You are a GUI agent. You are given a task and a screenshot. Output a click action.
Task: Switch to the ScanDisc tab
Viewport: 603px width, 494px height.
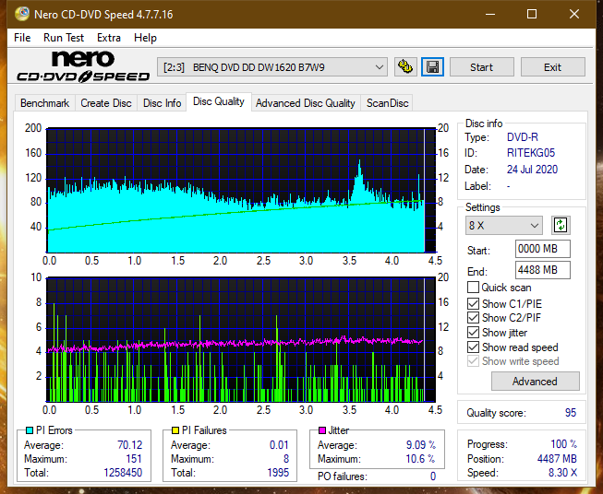click(387, 103)
